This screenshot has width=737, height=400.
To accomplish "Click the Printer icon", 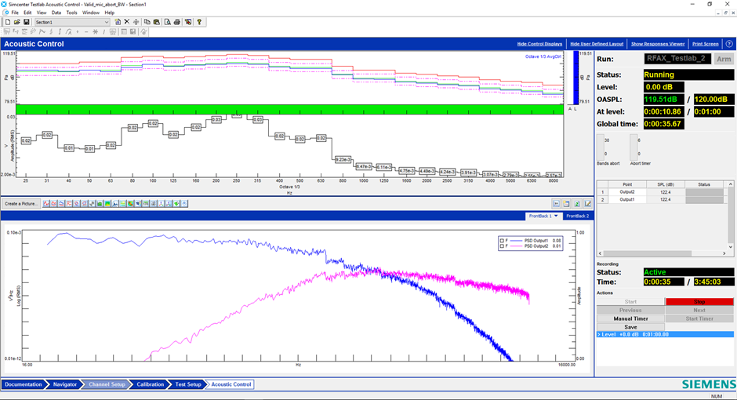I will pos(176,22).
